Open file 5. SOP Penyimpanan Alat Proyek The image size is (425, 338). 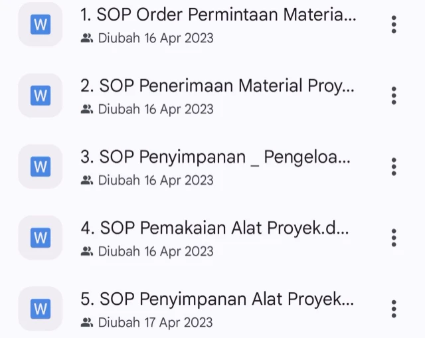point(217,299)
